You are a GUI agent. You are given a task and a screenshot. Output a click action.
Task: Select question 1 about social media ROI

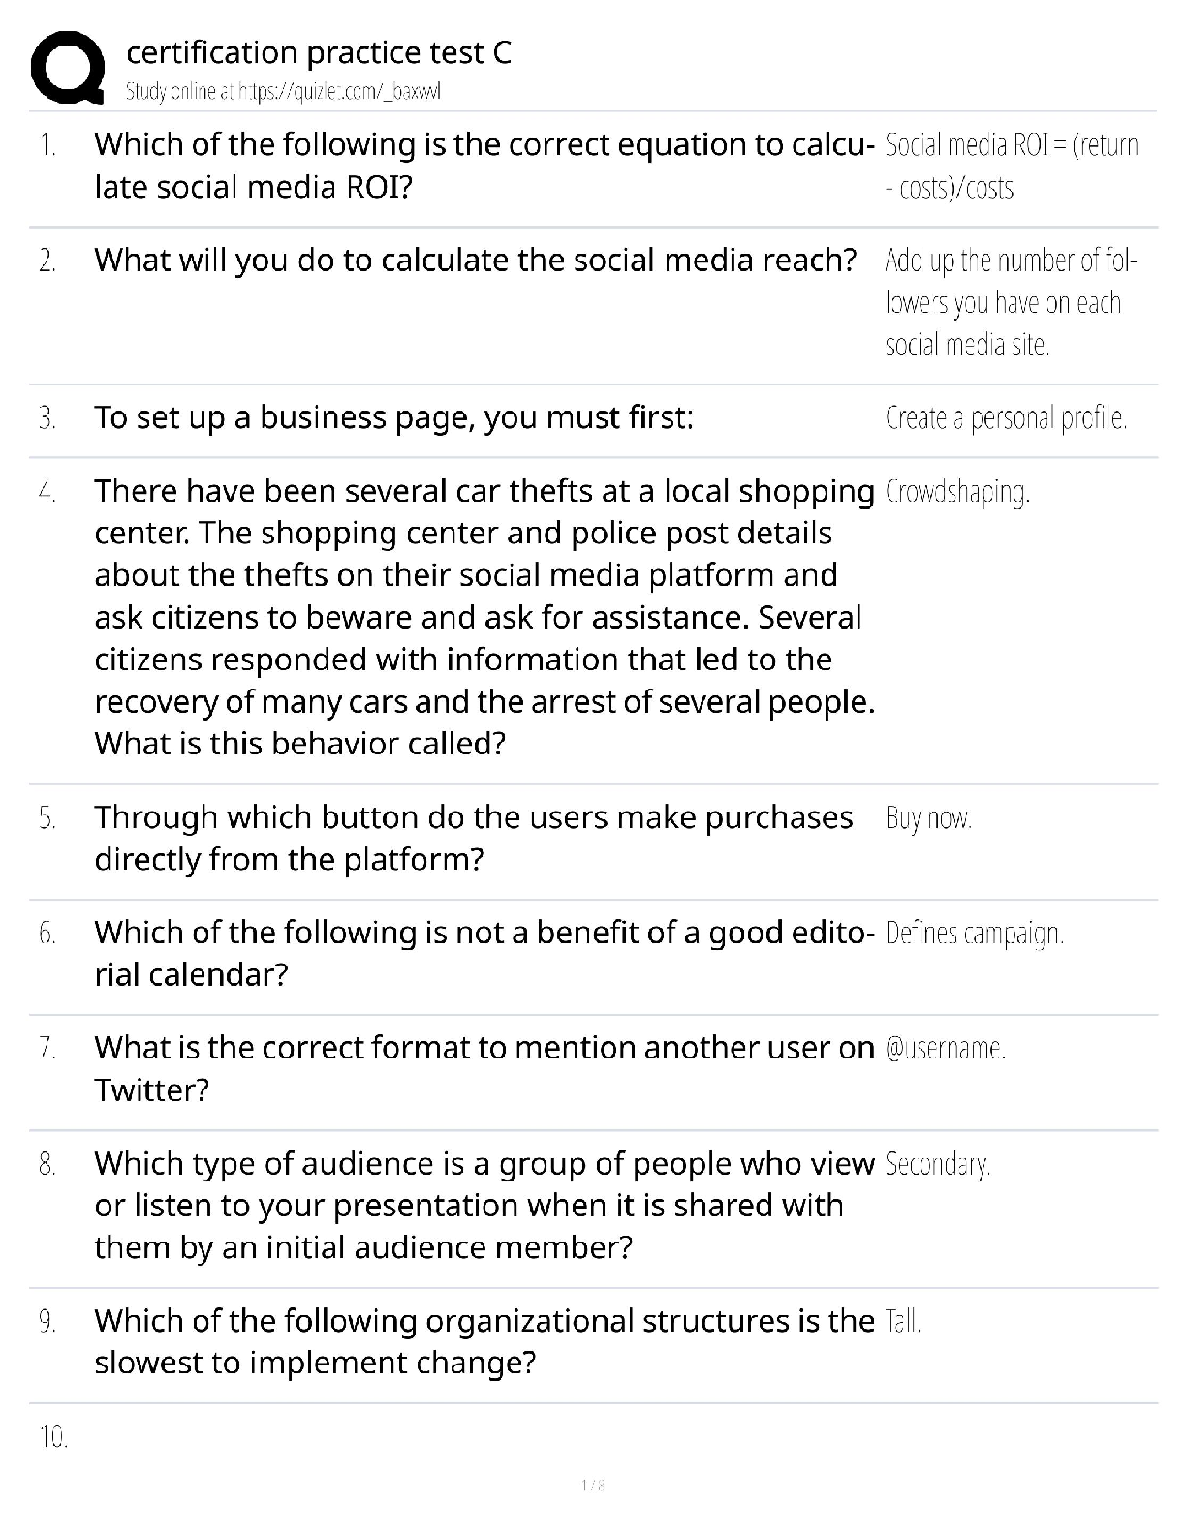click(484, 166)
